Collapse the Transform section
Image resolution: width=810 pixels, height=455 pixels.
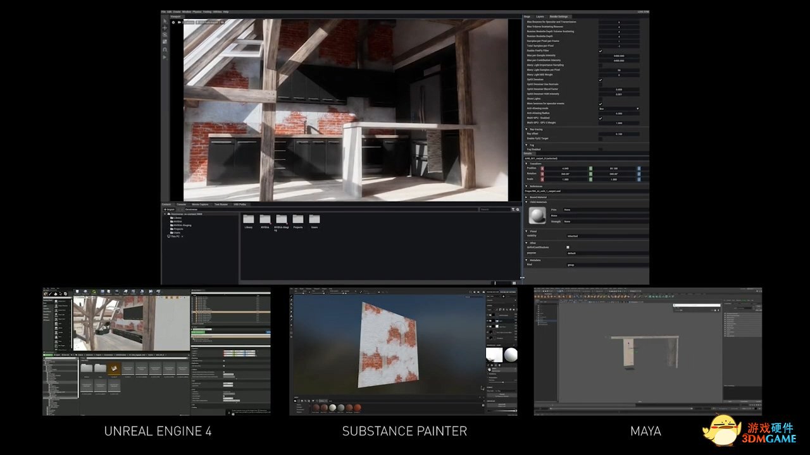tap(526, 163)
